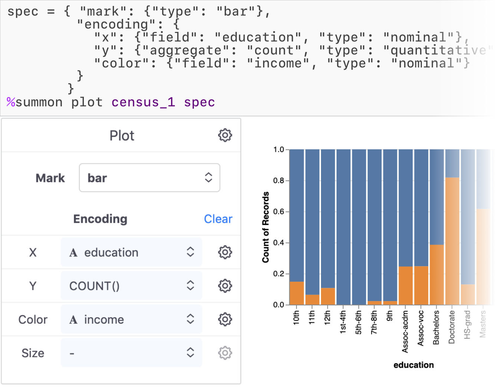Click the orange segment of Assoc-acdm bar
Viewport: 495px width, 388px height.
[406, 286]
